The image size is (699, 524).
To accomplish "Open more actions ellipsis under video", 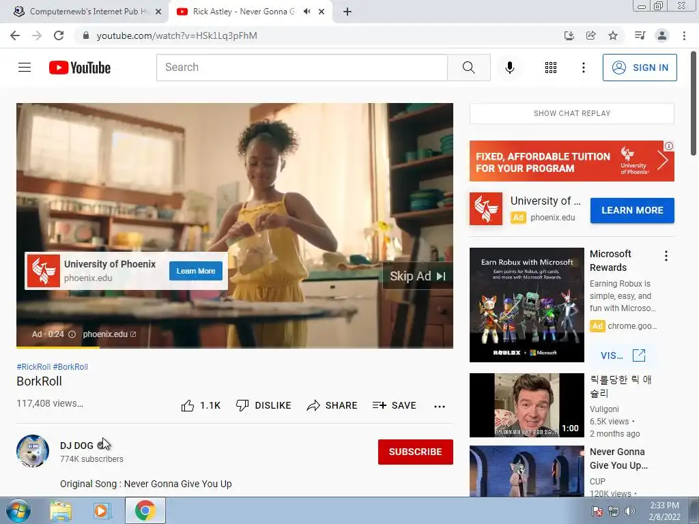I will coord(440,406).
